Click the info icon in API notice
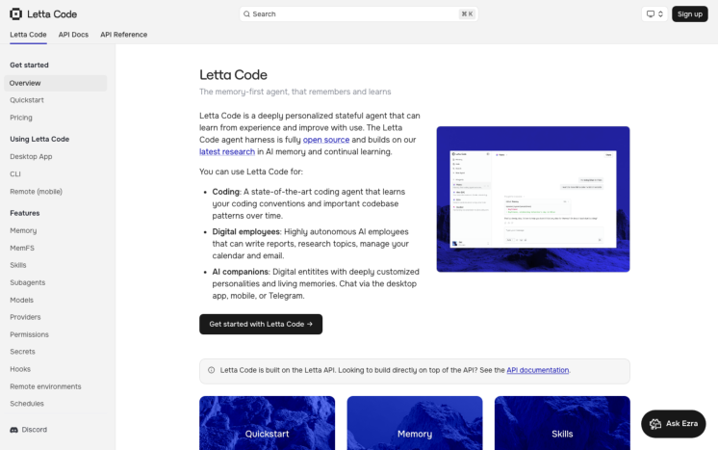Viewport: 718px width, 450px height. coord(211,370)
